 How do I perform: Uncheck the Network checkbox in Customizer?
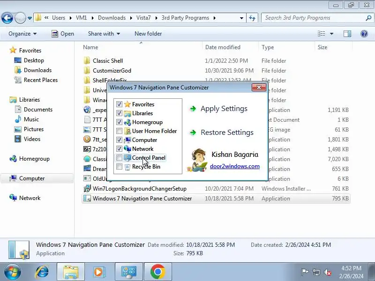[x=119, y=148]
